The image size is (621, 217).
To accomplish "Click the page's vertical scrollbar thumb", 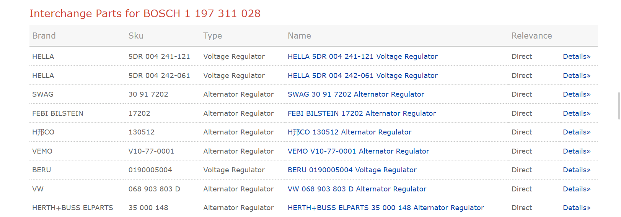I will point(619,106).
